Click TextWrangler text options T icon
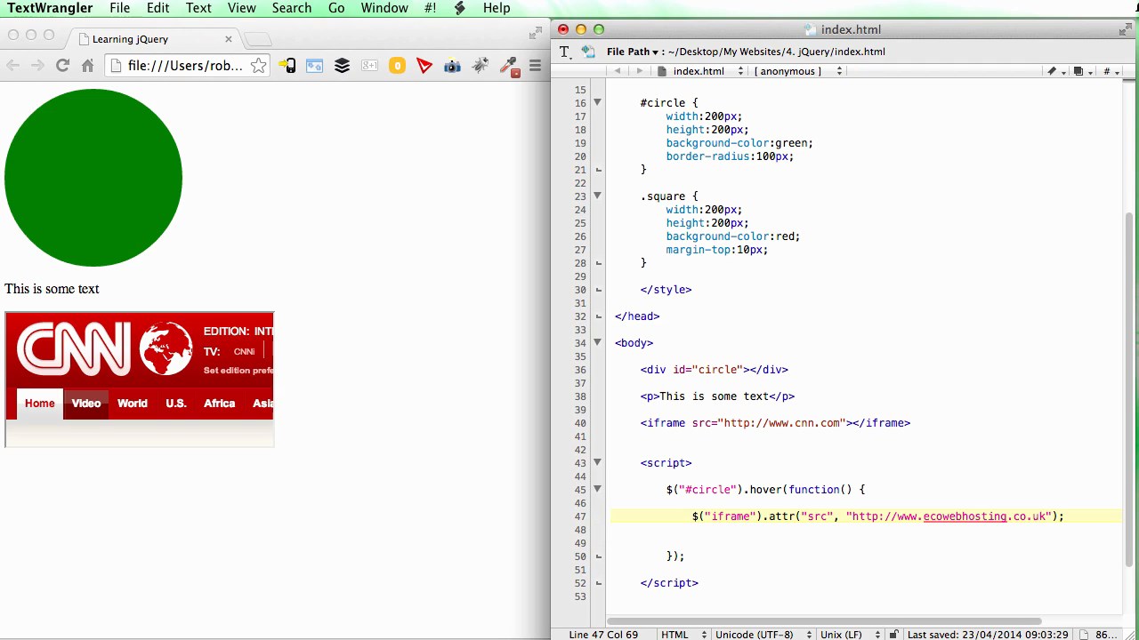The height and width of the screenshot is (640, 1139). click(564, 52)
